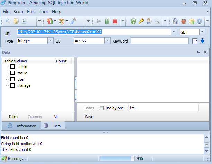Click the 1=1 condition field
This screenshot has width=212, height=164.
click(x=163, y=108)
